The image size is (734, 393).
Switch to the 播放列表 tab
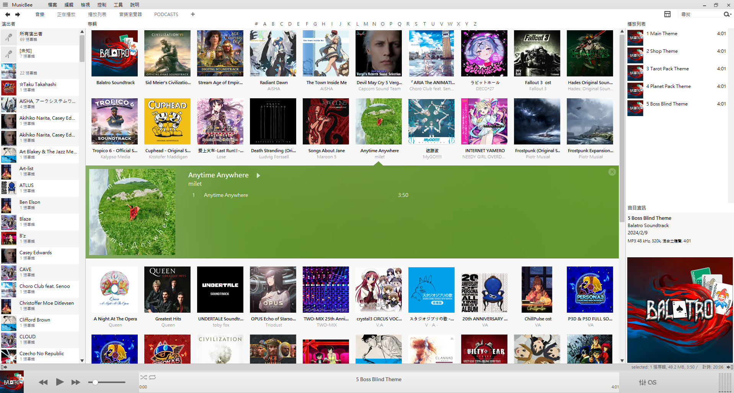click(x=97, y=14)
